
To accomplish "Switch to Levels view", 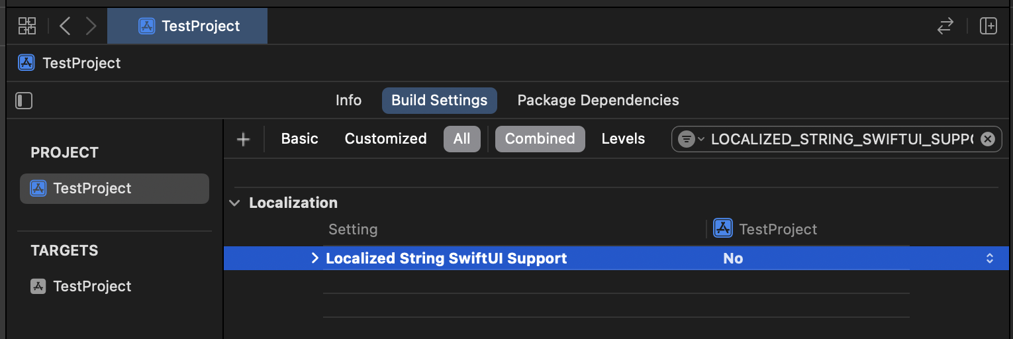I will tap(623, 139).
